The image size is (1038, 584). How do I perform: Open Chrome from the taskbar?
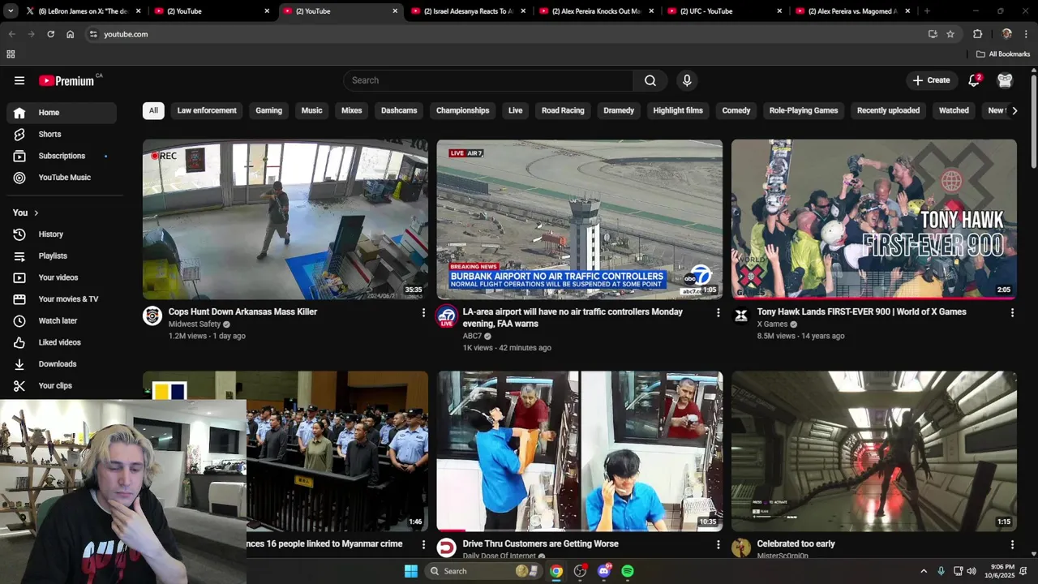click(556, 571)
